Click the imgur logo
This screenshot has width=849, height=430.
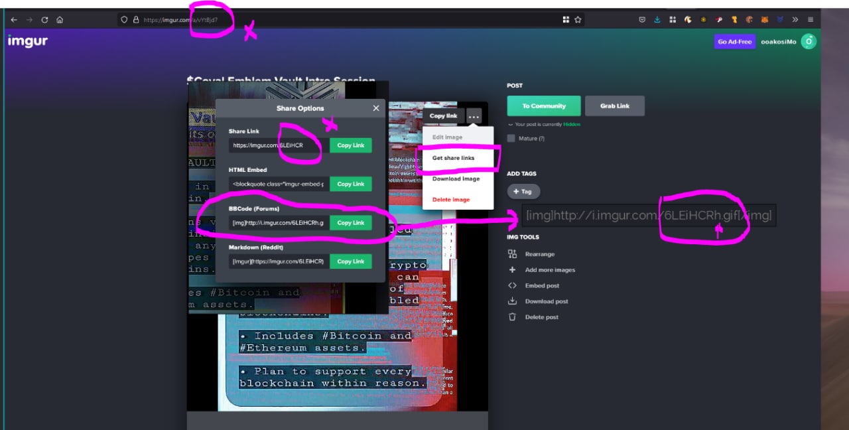[27, 41]
